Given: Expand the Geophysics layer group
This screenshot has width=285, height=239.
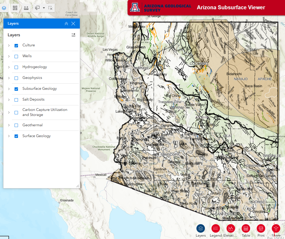Looking at the screenshot, I should (9, 78).
